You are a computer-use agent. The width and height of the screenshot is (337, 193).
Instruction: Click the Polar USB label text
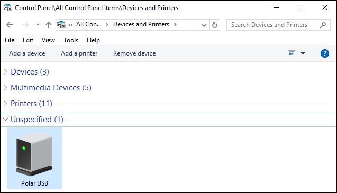coord(34,183)
